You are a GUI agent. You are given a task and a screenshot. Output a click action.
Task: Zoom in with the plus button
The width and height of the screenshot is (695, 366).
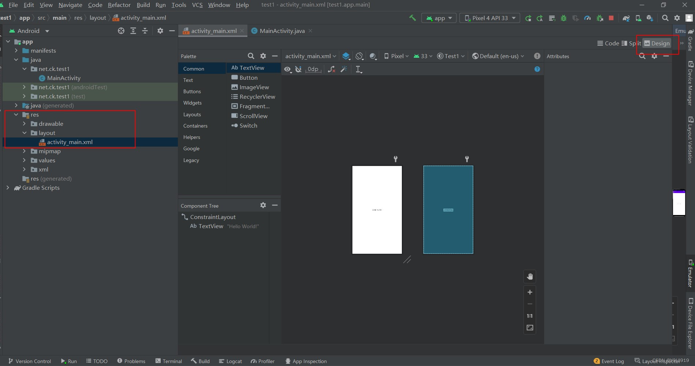pyautogui.click(x=530, y=292)
